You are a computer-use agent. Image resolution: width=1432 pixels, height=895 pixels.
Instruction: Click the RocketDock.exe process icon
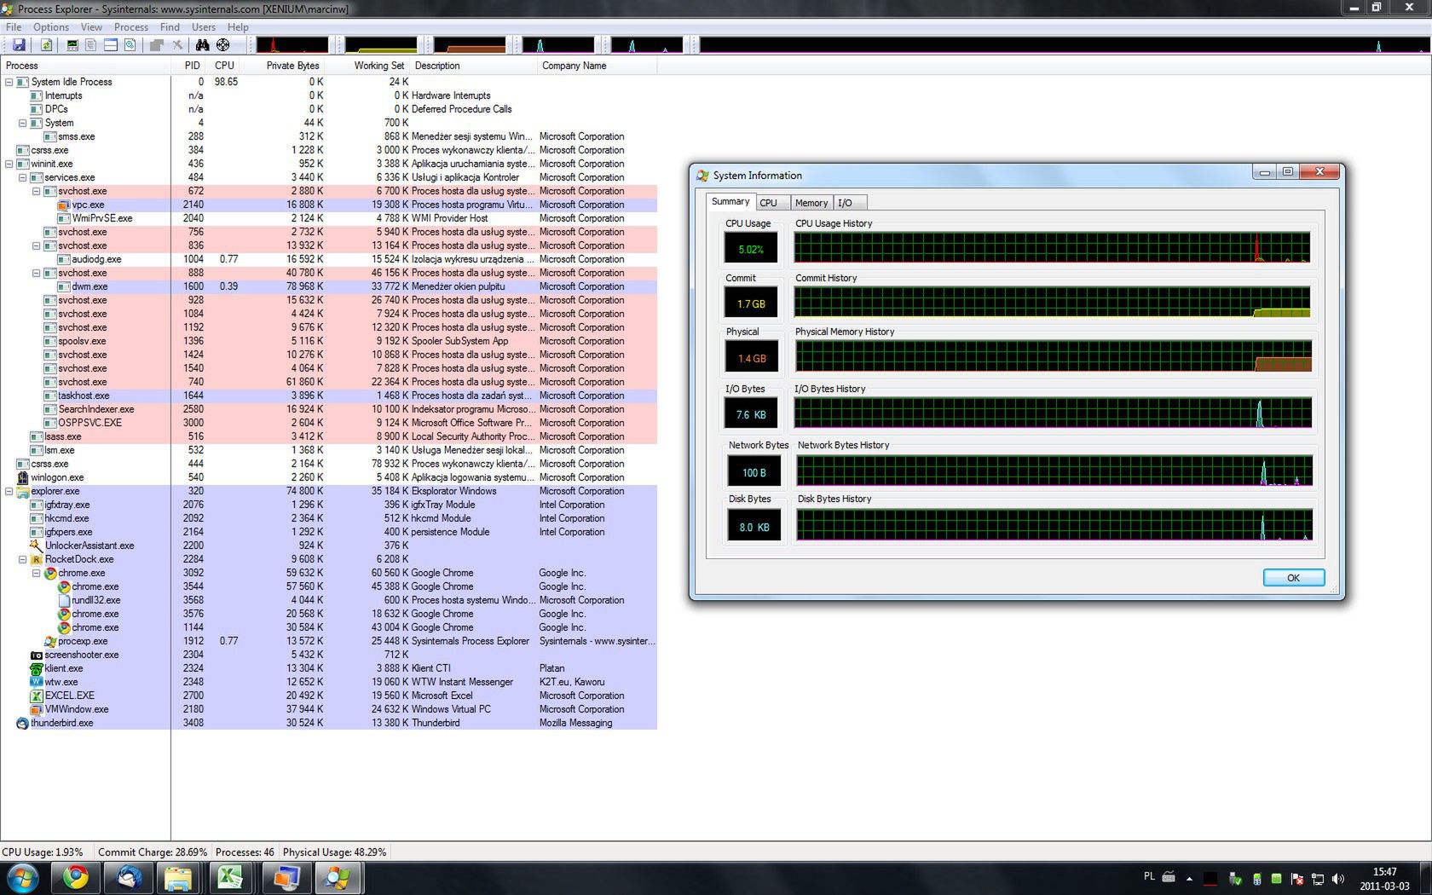pos(37,559)
